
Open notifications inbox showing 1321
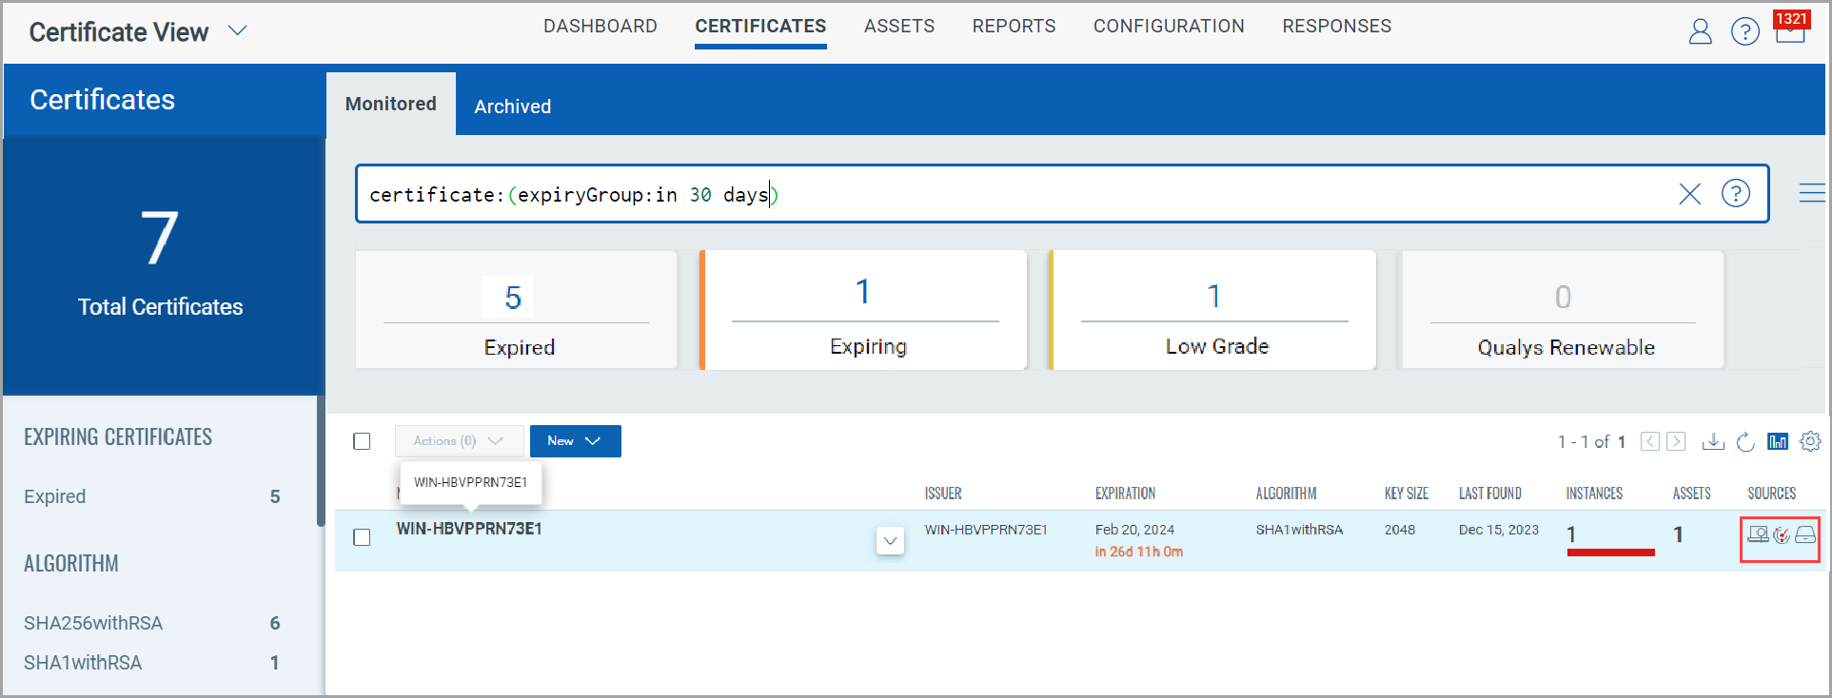1790,28
